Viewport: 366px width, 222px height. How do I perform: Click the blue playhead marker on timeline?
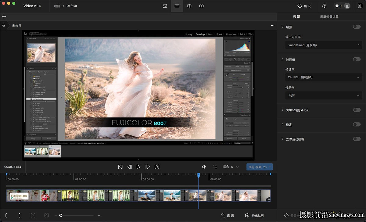pos(199,175)
